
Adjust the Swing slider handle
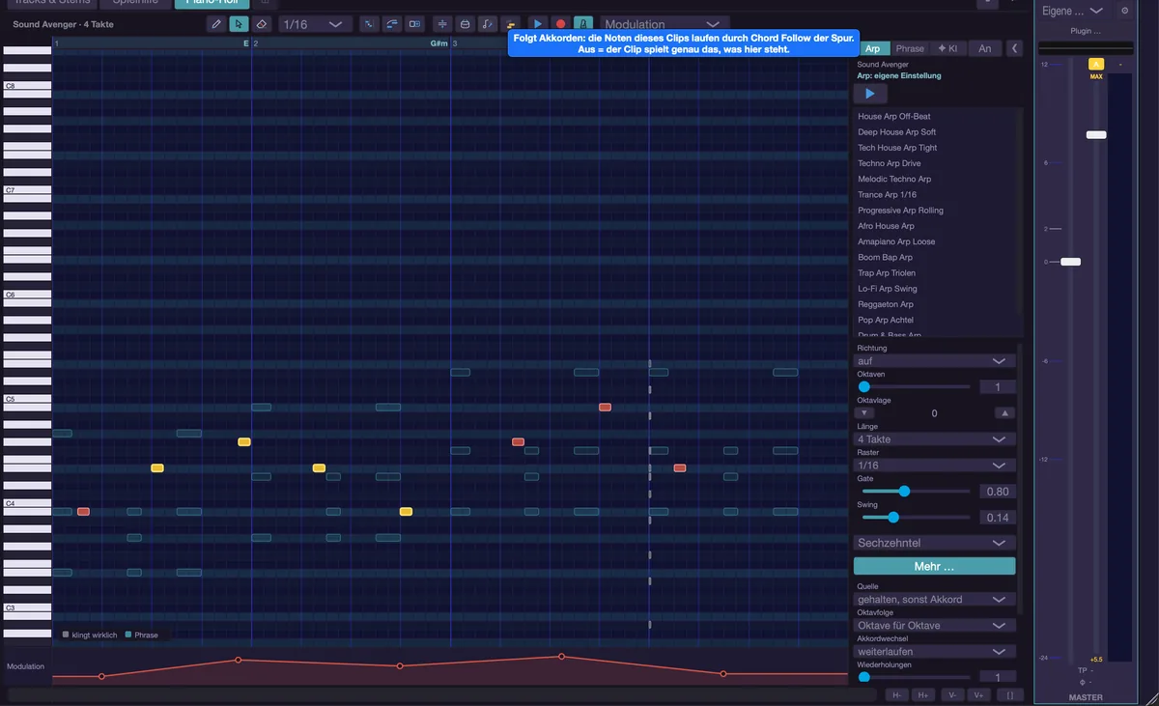point(894,518)
